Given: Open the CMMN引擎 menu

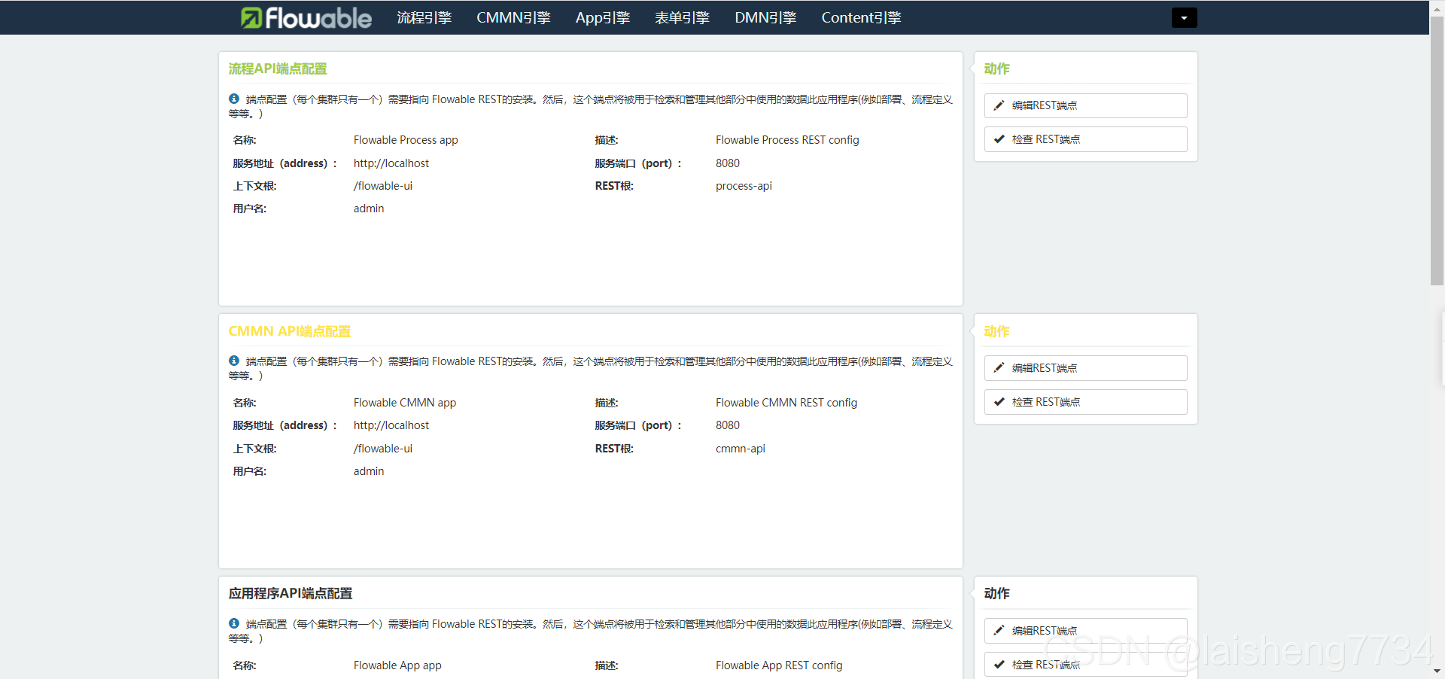Looking at the screenshot, I should click(x=513, y=17).
